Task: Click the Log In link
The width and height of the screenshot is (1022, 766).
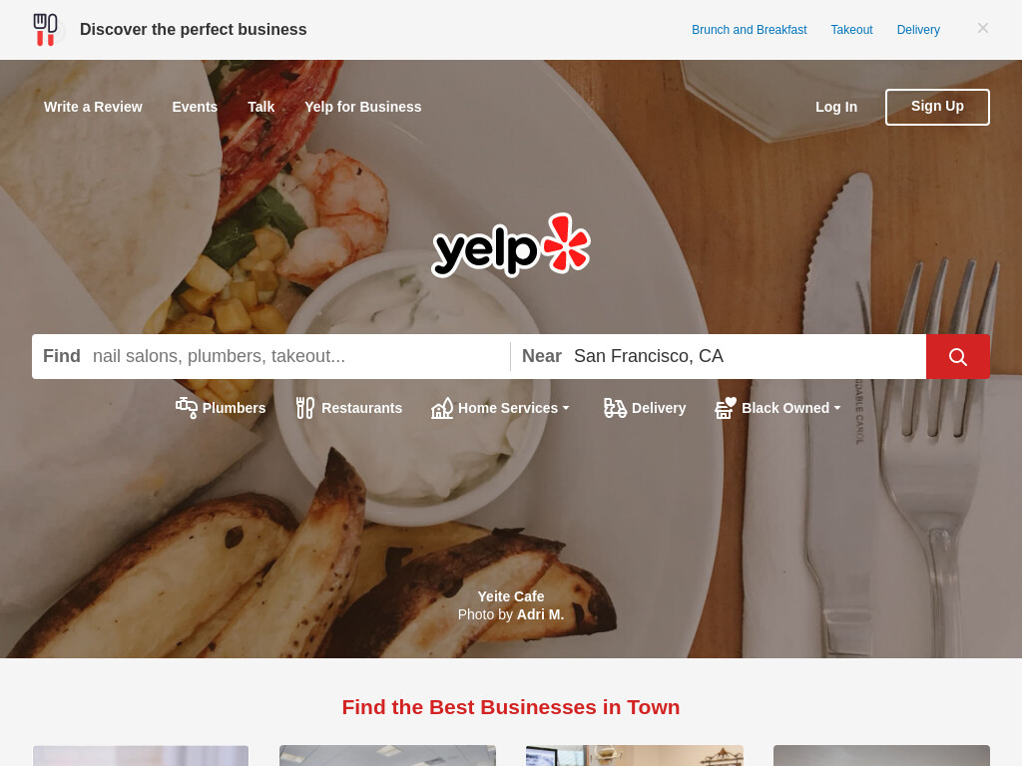Action: (836, 107)
